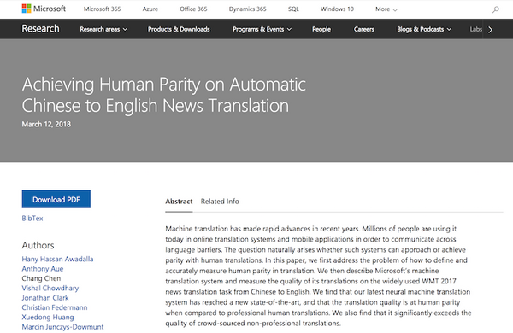Click the Download PDF button
Viewport: 513px width, 333px height.
[56, 199]
